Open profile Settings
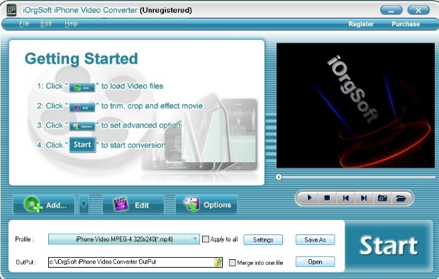This screenshot has width=439, height=279. pos(263,239)
